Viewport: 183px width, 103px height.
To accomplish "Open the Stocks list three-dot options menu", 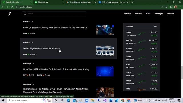I will point(155,26).
